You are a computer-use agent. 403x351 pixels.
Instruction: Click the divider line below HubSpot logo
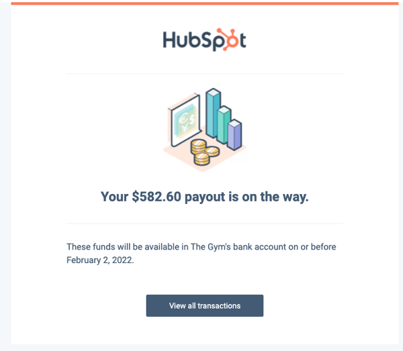click(205, 74)
